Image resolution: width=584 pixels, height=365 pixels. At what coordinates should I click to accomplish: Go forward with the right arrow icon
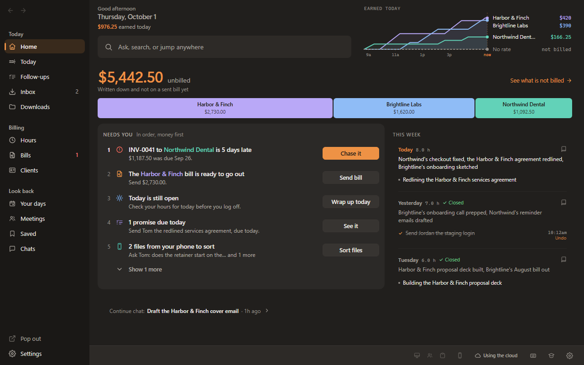(23, 10)
